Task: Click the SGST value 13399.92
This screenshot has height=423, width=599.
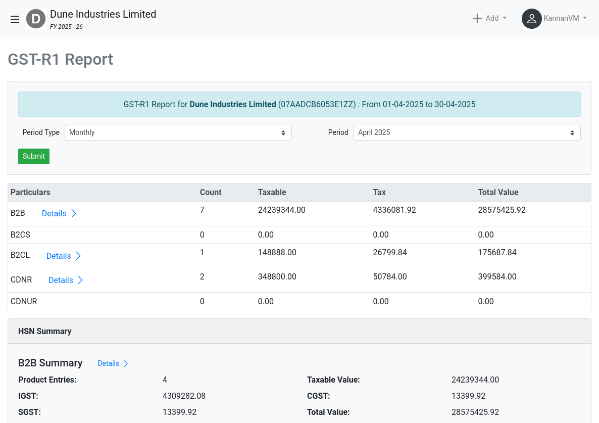Action: [x=179, y=412]
